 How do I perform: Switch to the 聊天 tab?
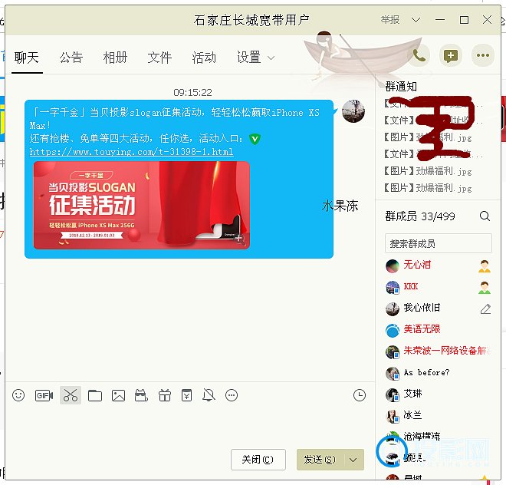(x=27, y=58)
